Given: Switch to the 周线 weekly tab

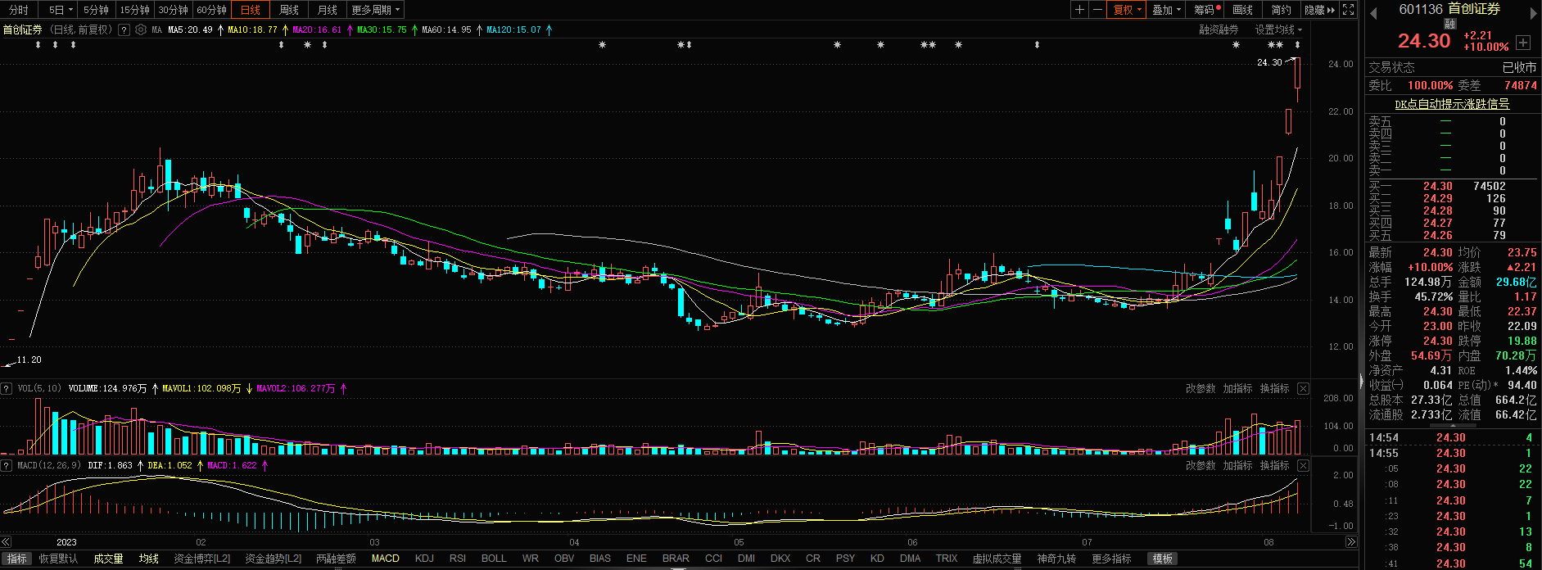Looking at the screenshot, I should point(289,10).
